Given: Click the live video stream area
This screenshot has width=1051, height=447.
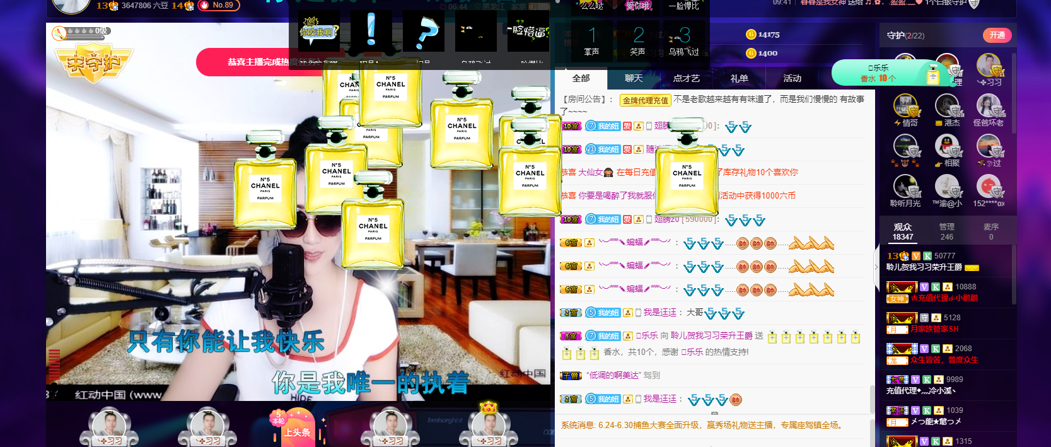Looking at the screenshot, I should [x=298, y=212].
